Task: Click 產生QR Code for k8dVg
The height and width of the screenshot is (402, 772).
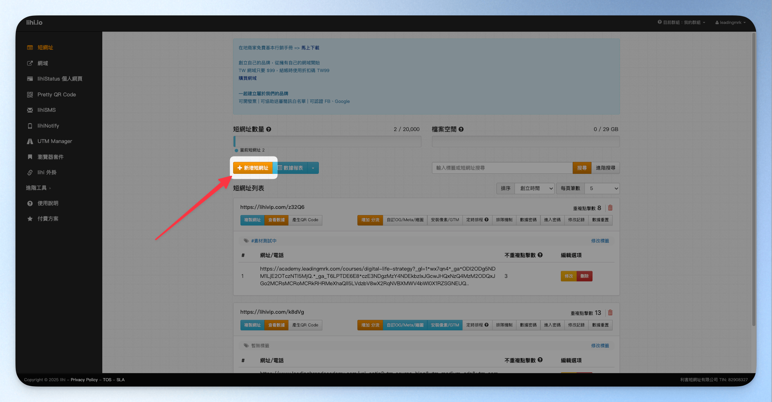Action: click(x=305, y=325)
